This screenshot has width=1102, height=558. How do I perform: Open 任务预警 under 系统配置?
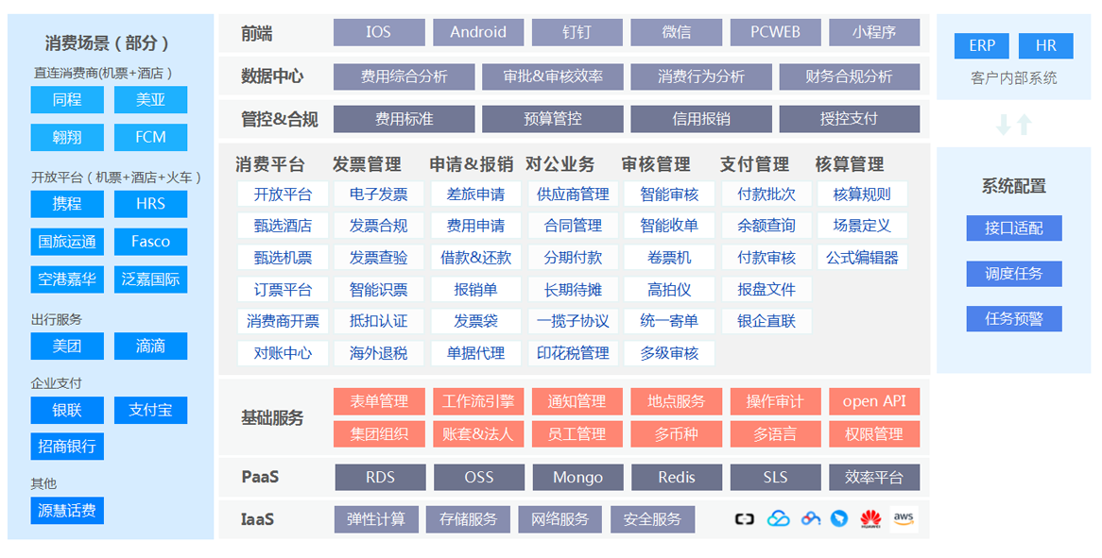[x=1014, y=319]
